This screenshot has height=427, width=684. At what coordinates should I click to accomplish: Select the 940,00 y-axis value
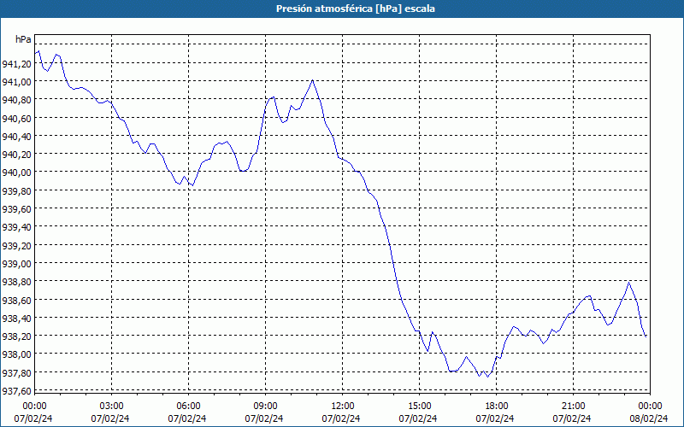(16, 173)
